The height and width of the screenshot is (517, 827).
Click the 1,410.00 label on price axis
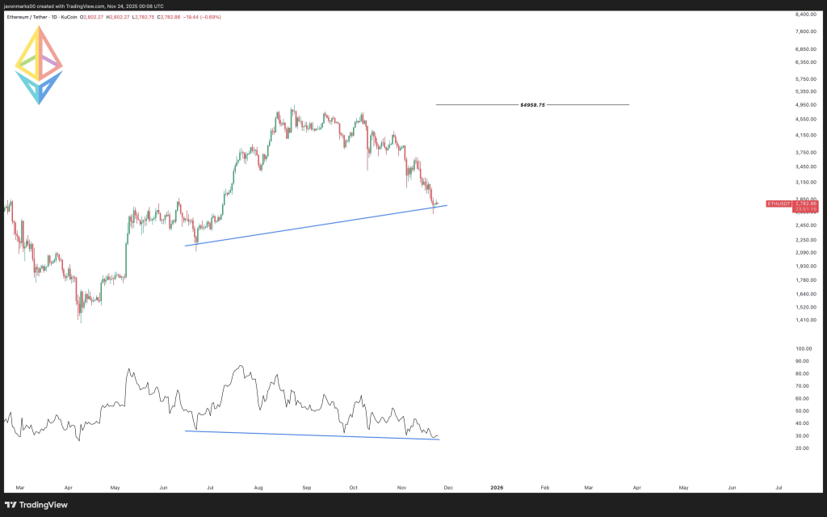808,320
